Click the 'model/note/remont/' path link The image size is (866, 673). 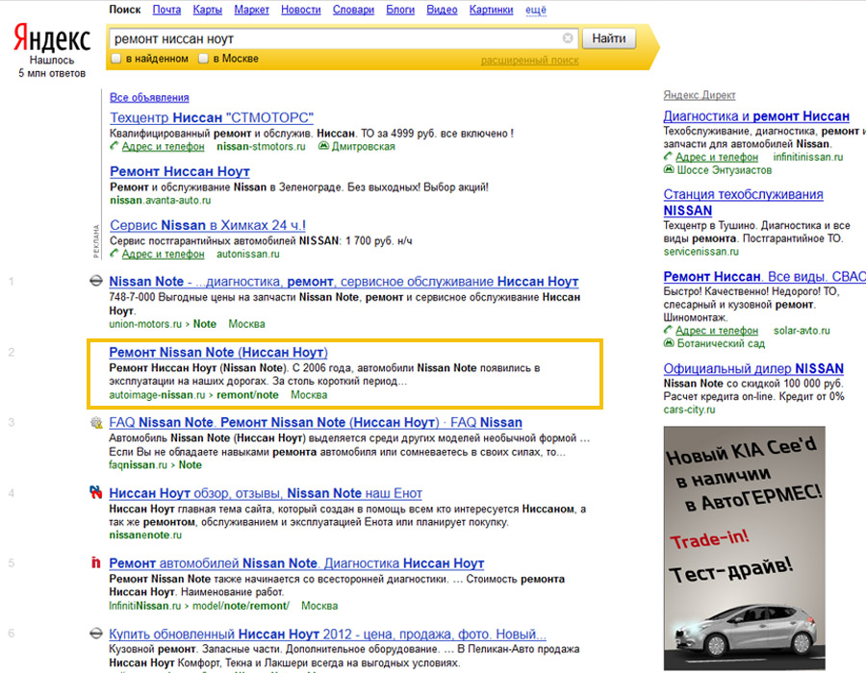pyautogui.click(x=241, y=606)
